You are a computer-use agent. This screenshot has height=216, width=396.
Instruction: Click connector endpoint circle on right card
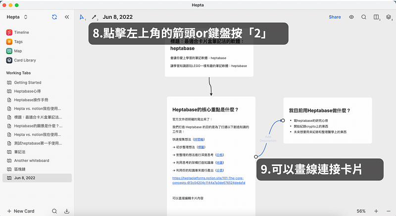coord(283,120)
